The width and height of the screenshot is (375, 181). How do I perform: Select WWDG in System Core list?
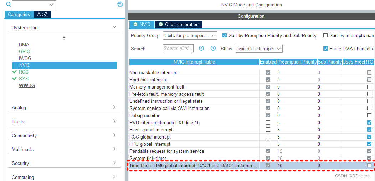[27, 85]
